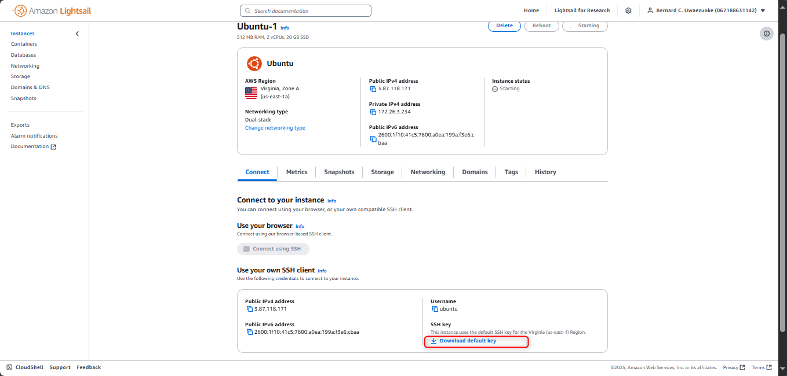
Task: Click the Dual-stack networking value
Action: coord(258,120)
